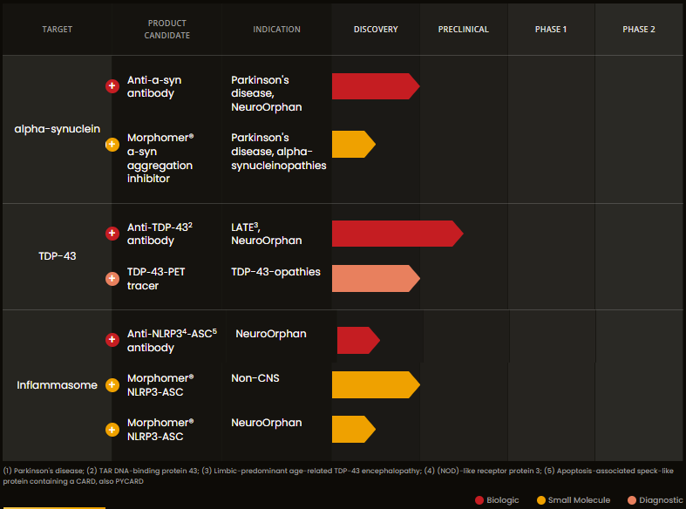Click the red Anti-TDP-43 antibody progress arrow

(394, 234)
